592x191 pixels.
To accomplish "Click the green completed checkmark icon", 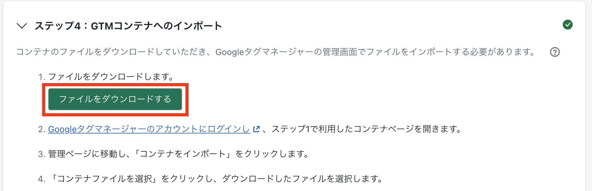I will coord(567,25).
